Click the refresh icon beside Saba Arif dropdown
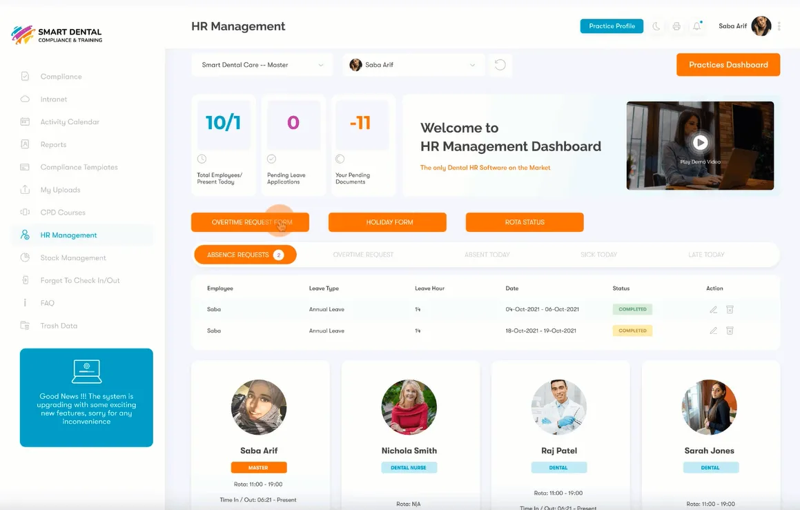The height and width of the screenshot is (510, 800). [500, 65]
